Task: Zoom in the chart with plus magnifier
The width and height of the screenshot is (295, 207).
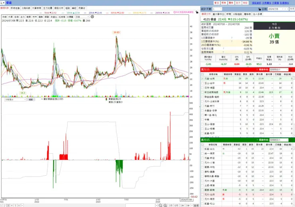Action: pos(165,205)
